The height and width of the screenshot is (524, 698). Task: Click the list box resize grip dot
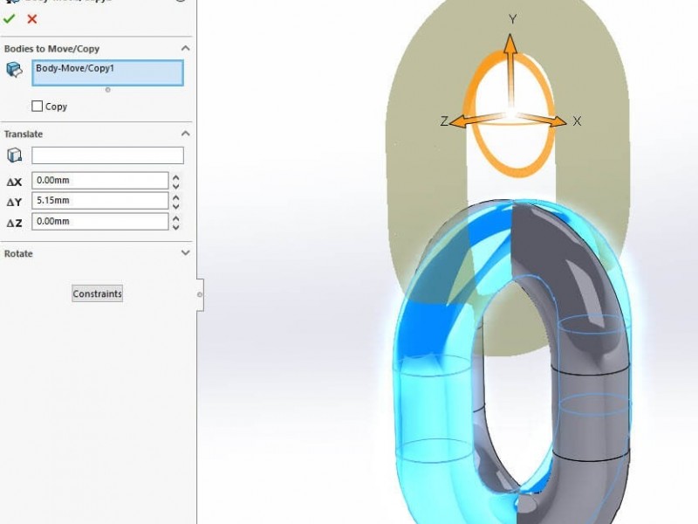[107, 90]
